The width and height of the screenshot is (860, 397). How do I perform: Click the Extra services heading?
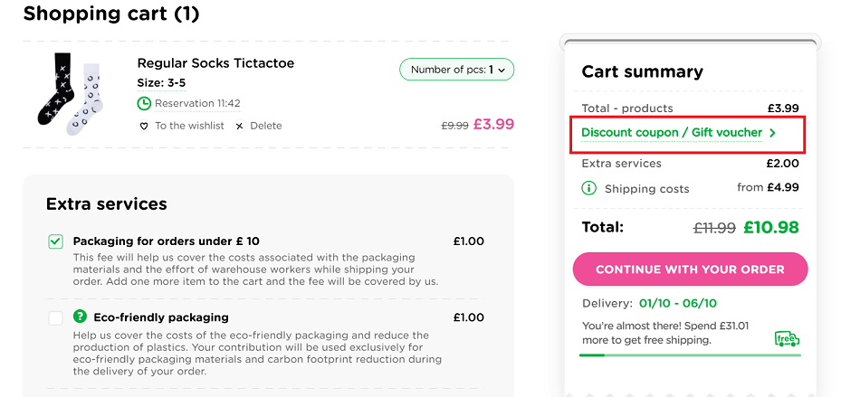107,204
